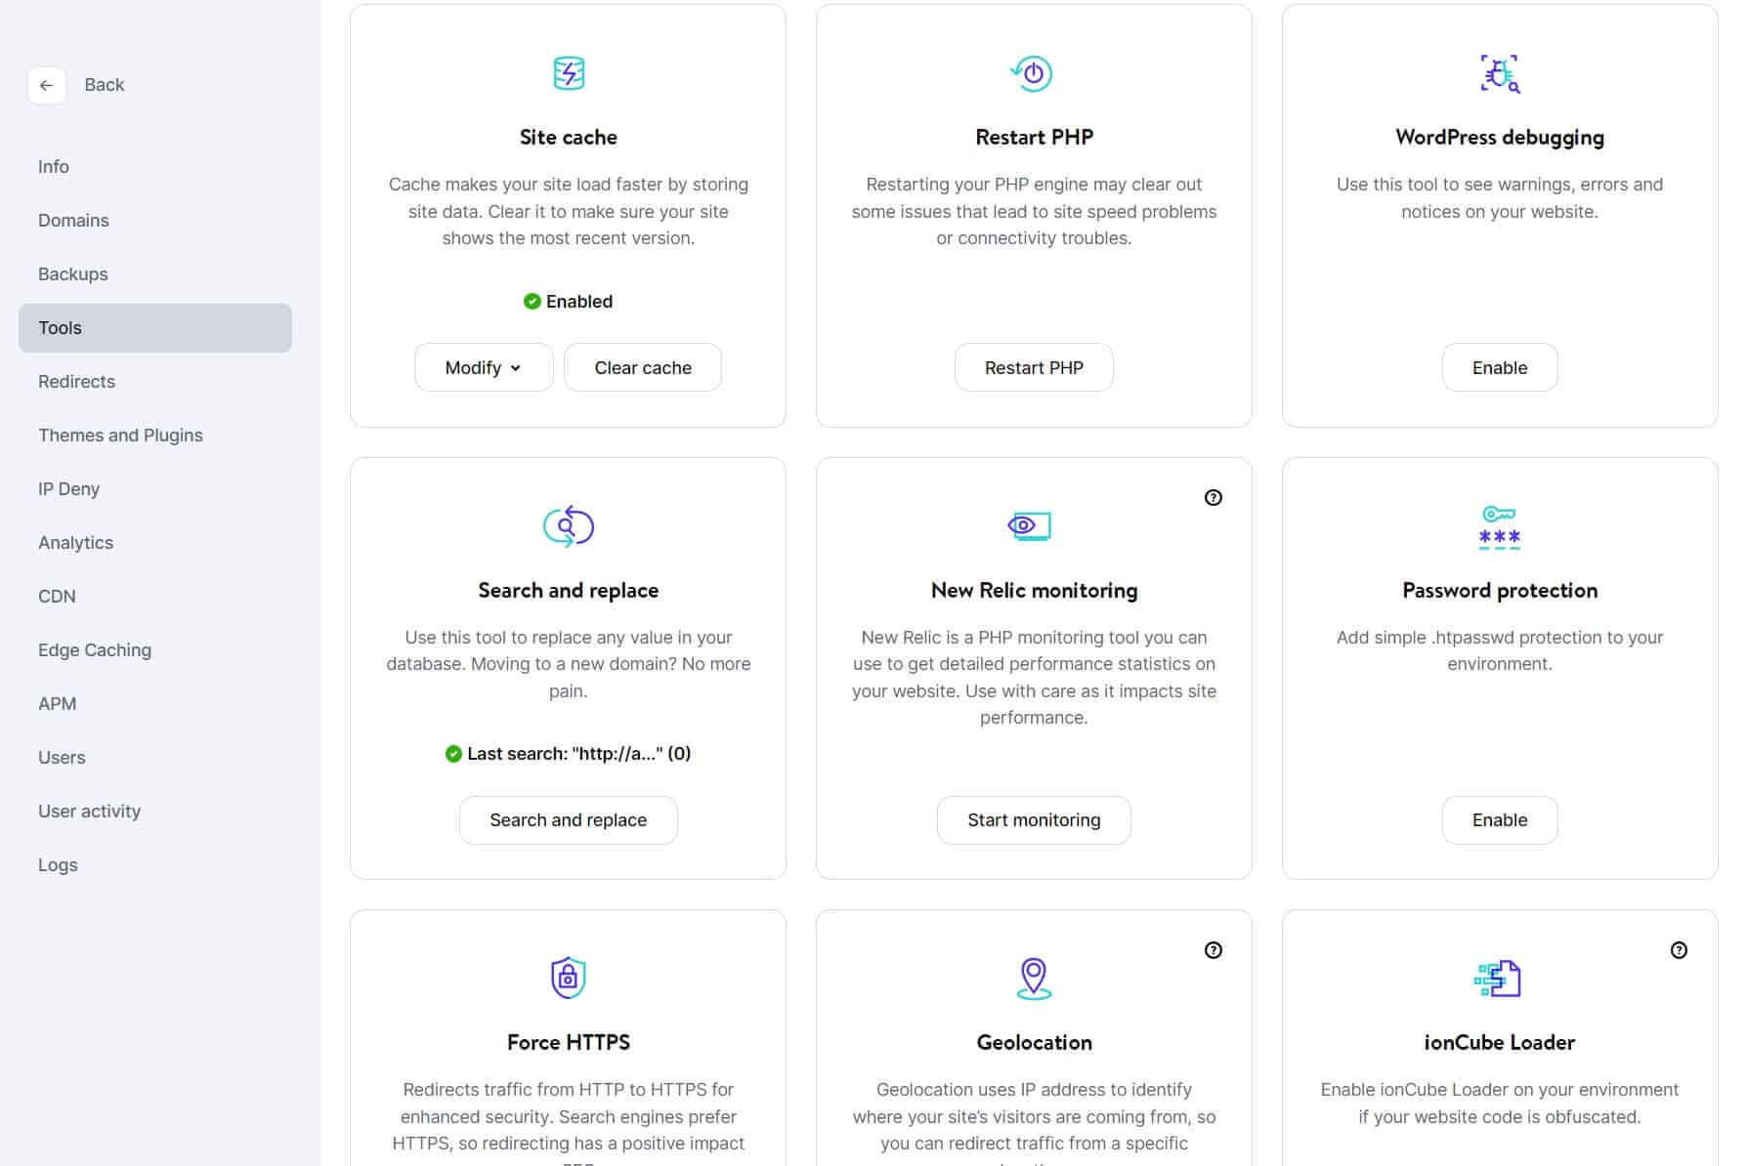Open help for Geolocation

point(1213,950)
